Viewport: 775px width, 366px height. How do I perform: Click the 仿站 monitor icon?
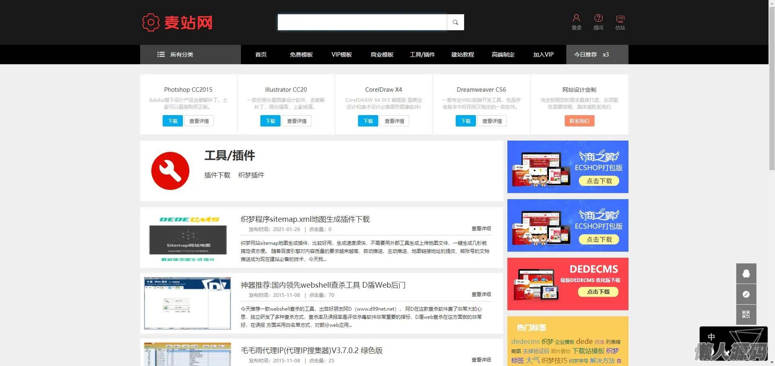click(x=620, y=19)
